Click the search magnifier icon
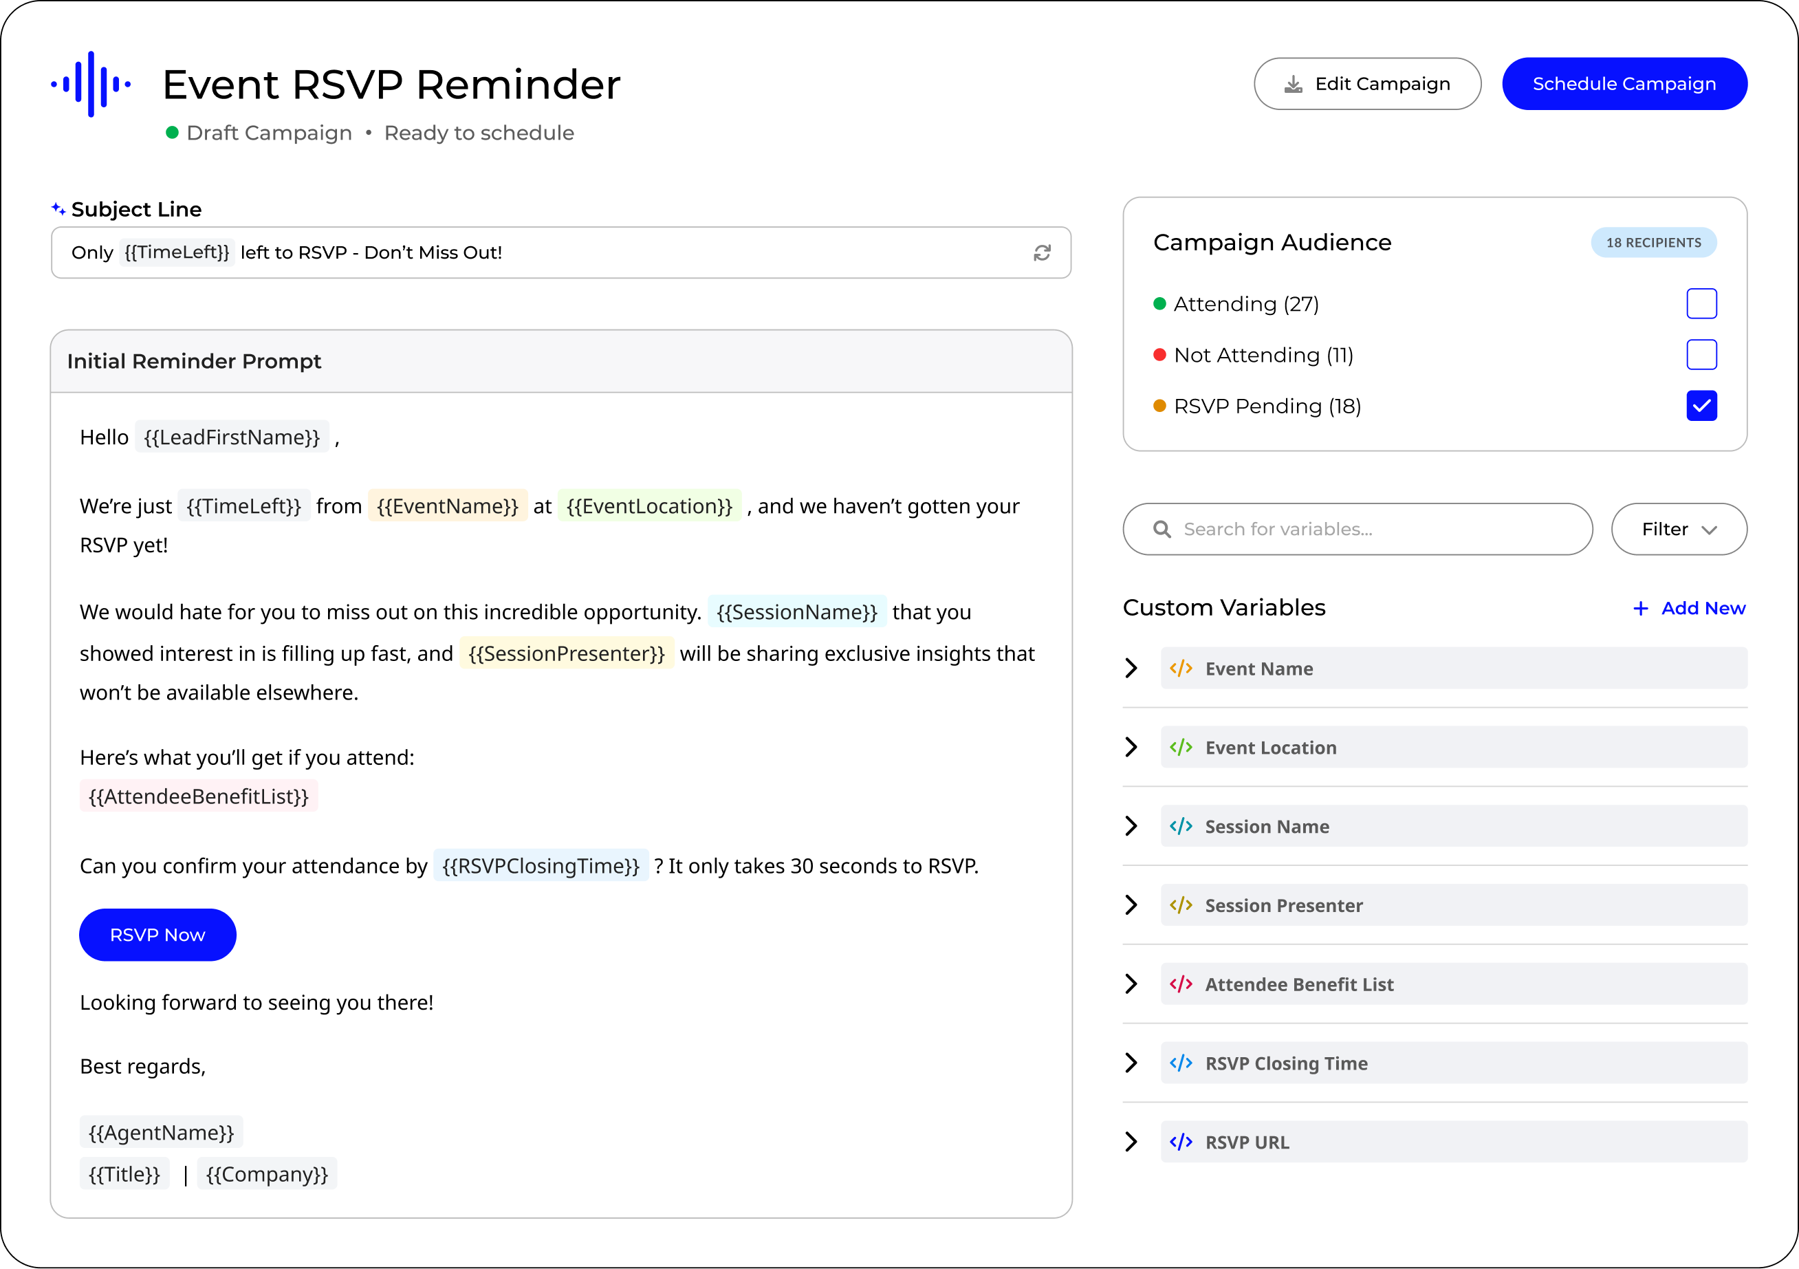1799x1269 pixels. 1162,529
